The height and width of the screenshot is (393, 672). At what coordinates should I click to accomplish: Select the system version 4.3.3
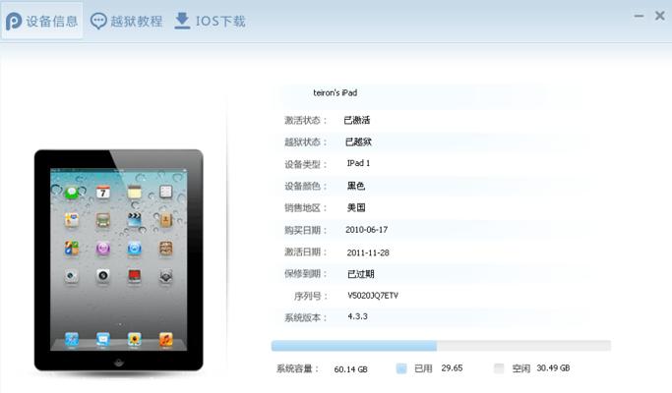click(357, 316)
